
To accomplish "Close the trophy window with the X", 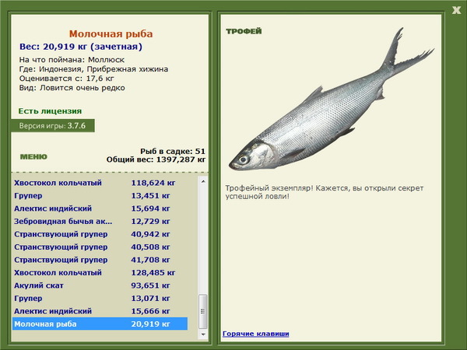I will [x=456, y=10].
